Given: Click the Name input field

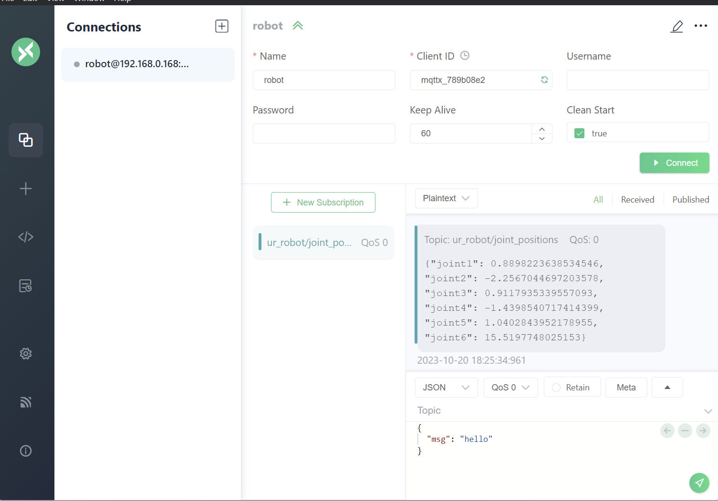Looking at the screenshot, I should pos(324,80).
